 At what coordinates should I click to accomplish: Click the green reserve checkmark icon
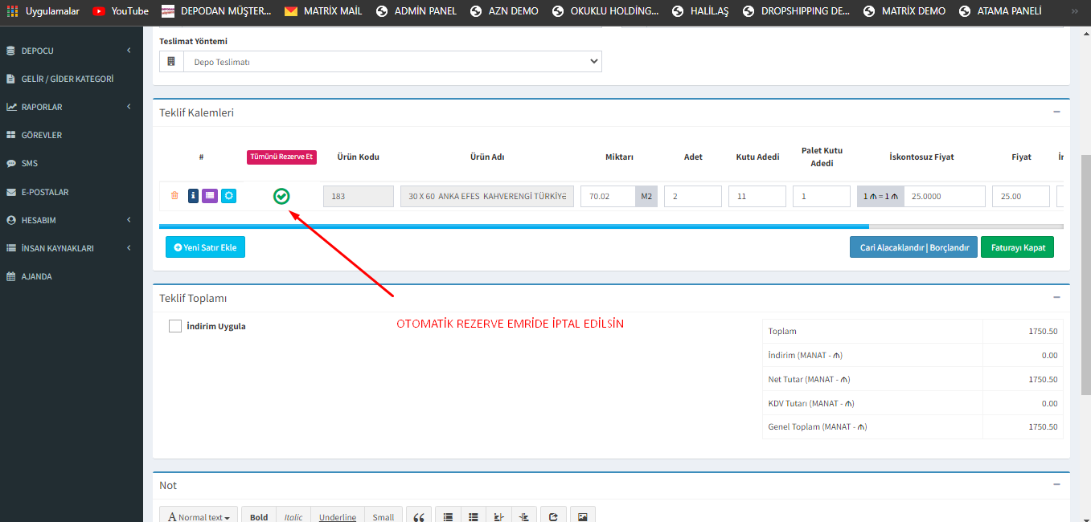(x=281, y=196)
